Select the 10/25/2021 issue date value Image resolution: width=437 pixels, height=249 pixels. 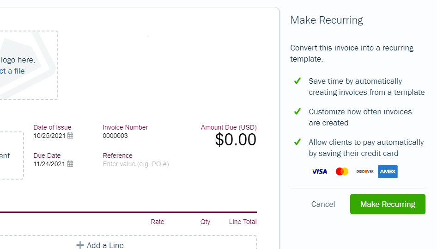[x=49, y=136]
